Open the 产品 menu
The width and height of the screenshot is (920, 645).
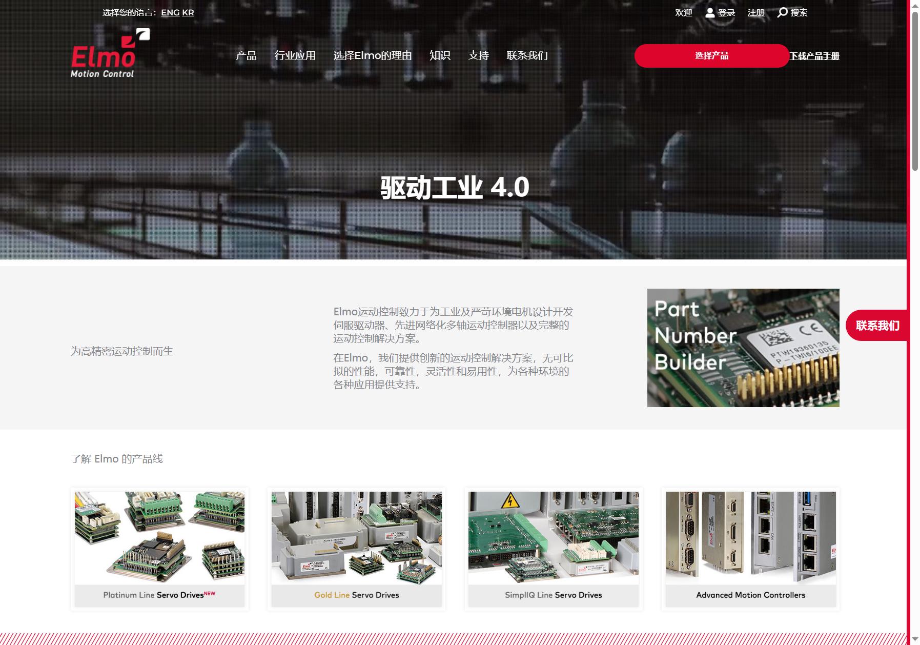click(x=246, y=55)
